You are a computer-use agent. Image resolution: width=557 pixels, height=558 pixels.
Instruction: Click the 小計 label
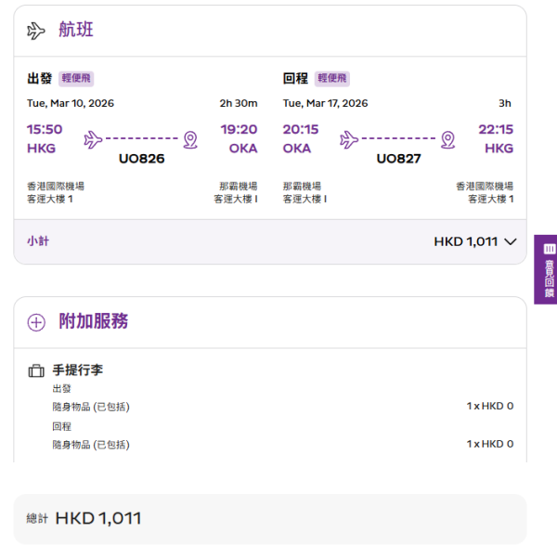[x=38, y=241]
